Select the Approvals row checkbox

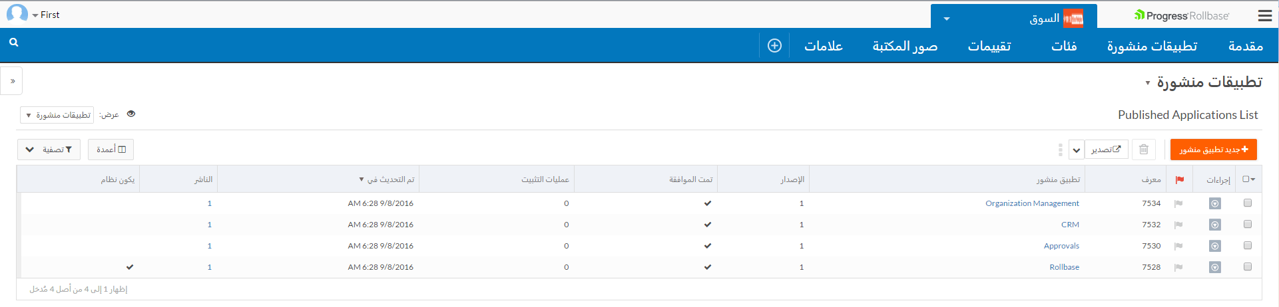1248,246
